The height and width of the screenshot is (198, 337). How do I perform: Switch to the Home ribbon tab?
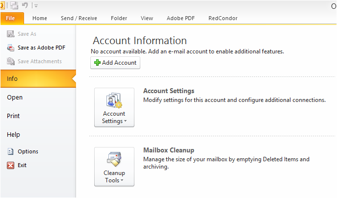pyautogui.click(x=40, y=18)
